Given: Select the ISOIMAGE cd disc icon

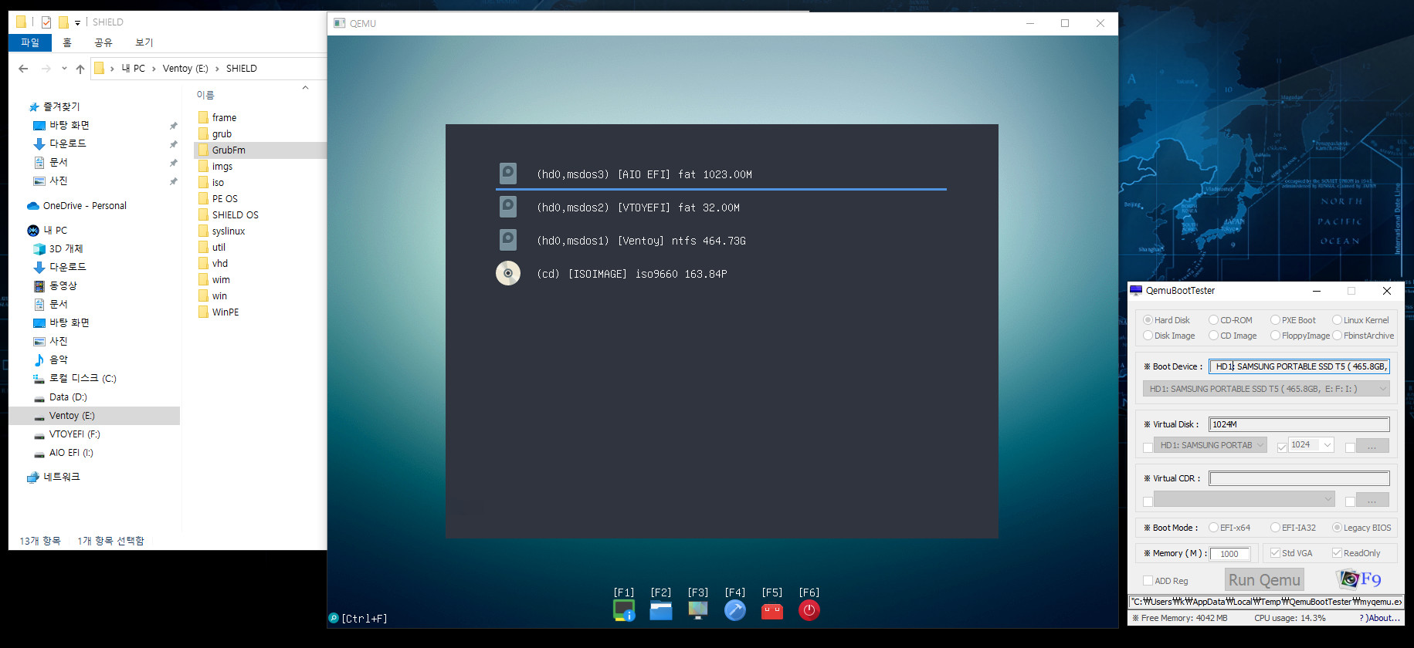Looking at the screenshot, I should point(508,273).
